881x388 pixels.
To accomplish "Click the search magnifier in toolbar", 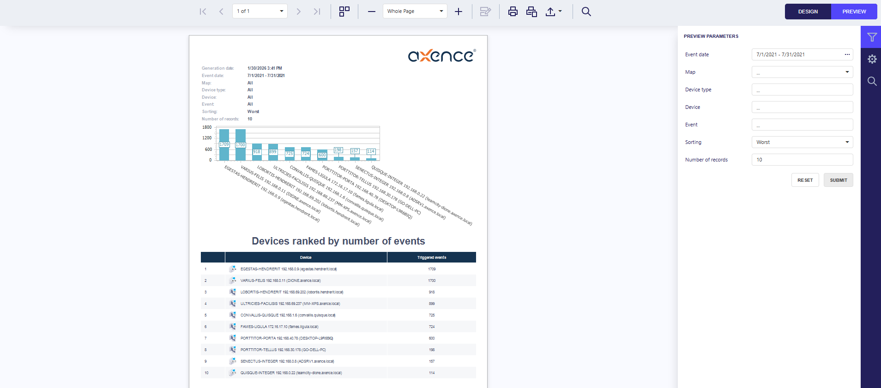I will click(x=586, y=12).
